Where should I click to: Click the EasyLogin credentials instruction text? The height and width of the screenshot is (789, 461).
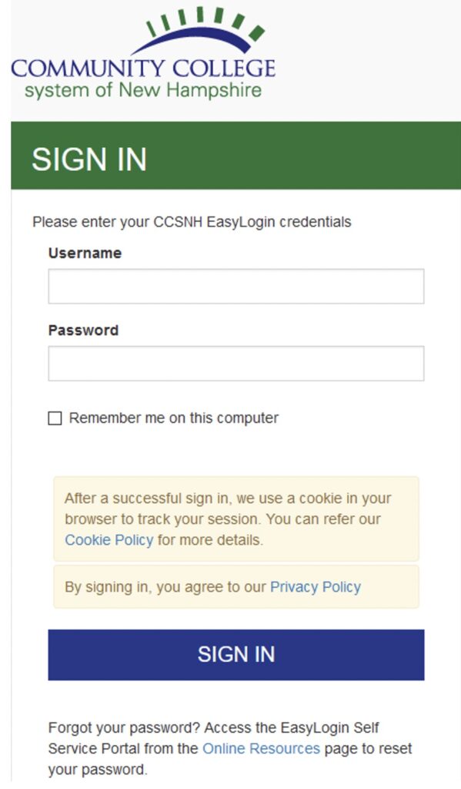pyautogui.click(x=192, y=222)
